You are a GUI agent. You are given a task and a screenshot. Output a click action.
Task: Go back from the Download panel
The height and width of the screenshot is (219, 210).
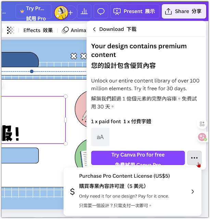pyautogui.click(x=94, y=29)
